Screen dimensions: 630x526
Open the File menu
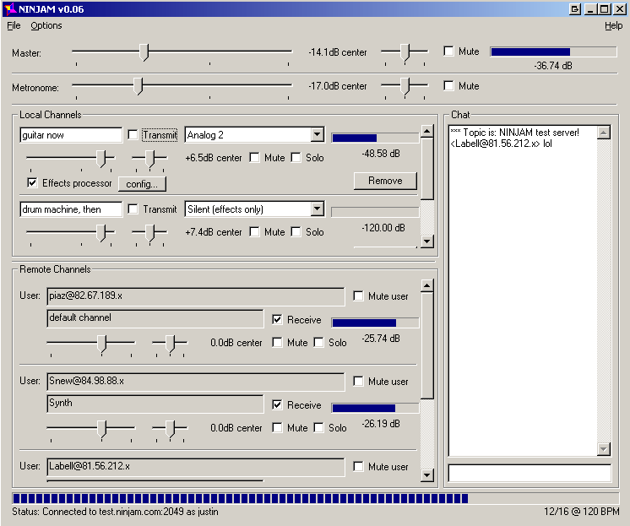point(14,25)
